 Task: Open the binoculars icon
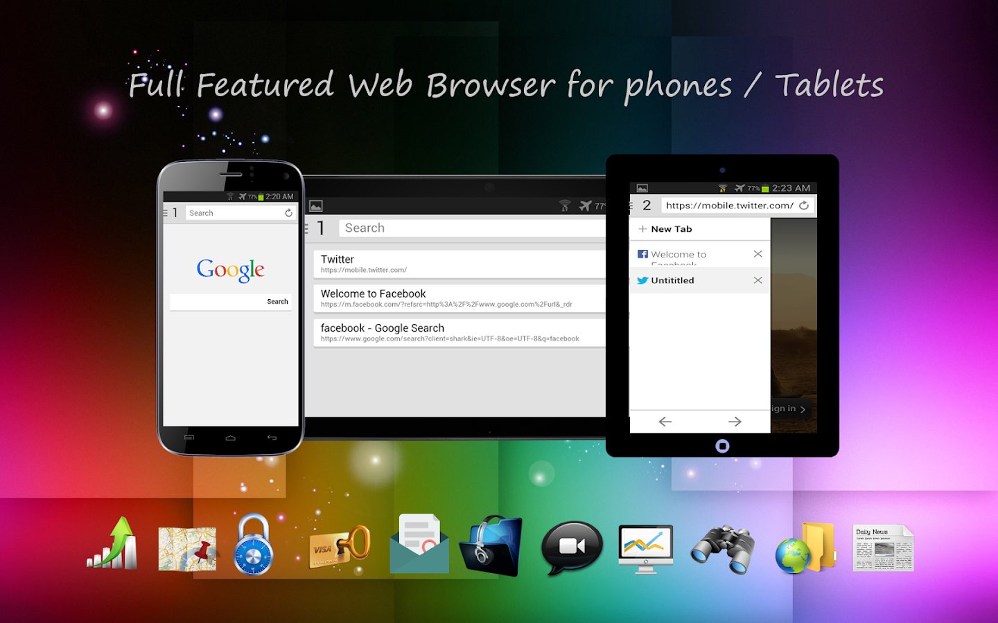[x=723, y=549]
